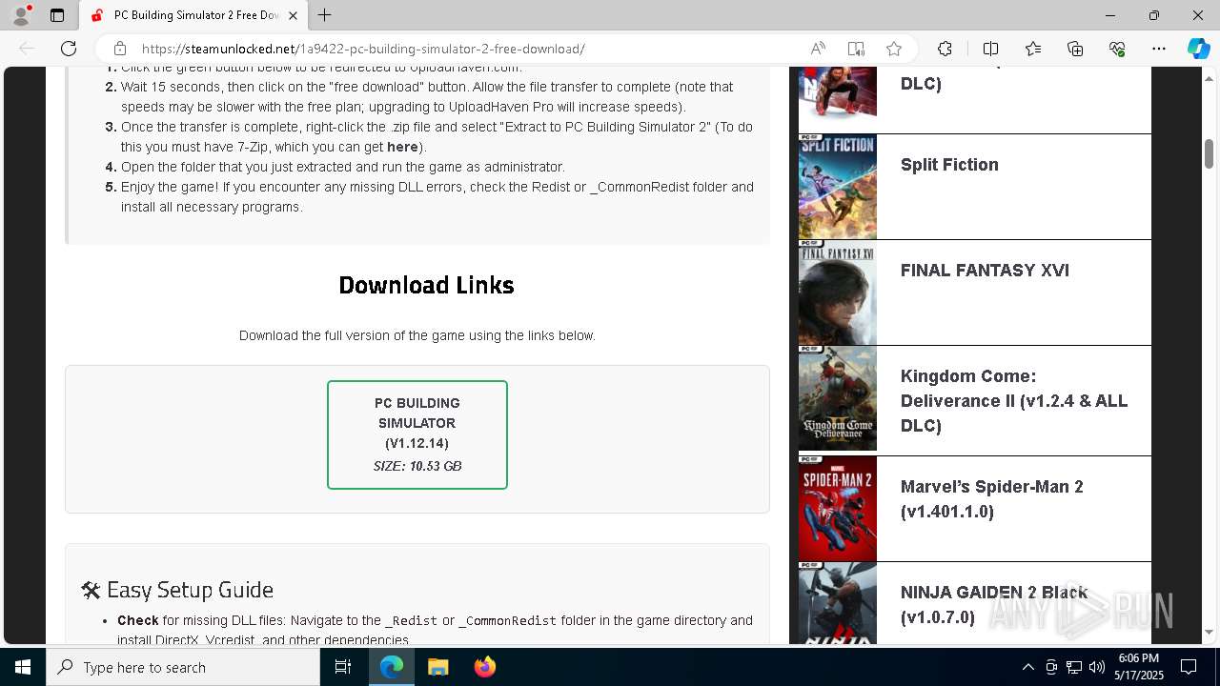Click the 'Download Links' heading
Viewport: 1220px width, 686px height.
[x=426, y=285]
